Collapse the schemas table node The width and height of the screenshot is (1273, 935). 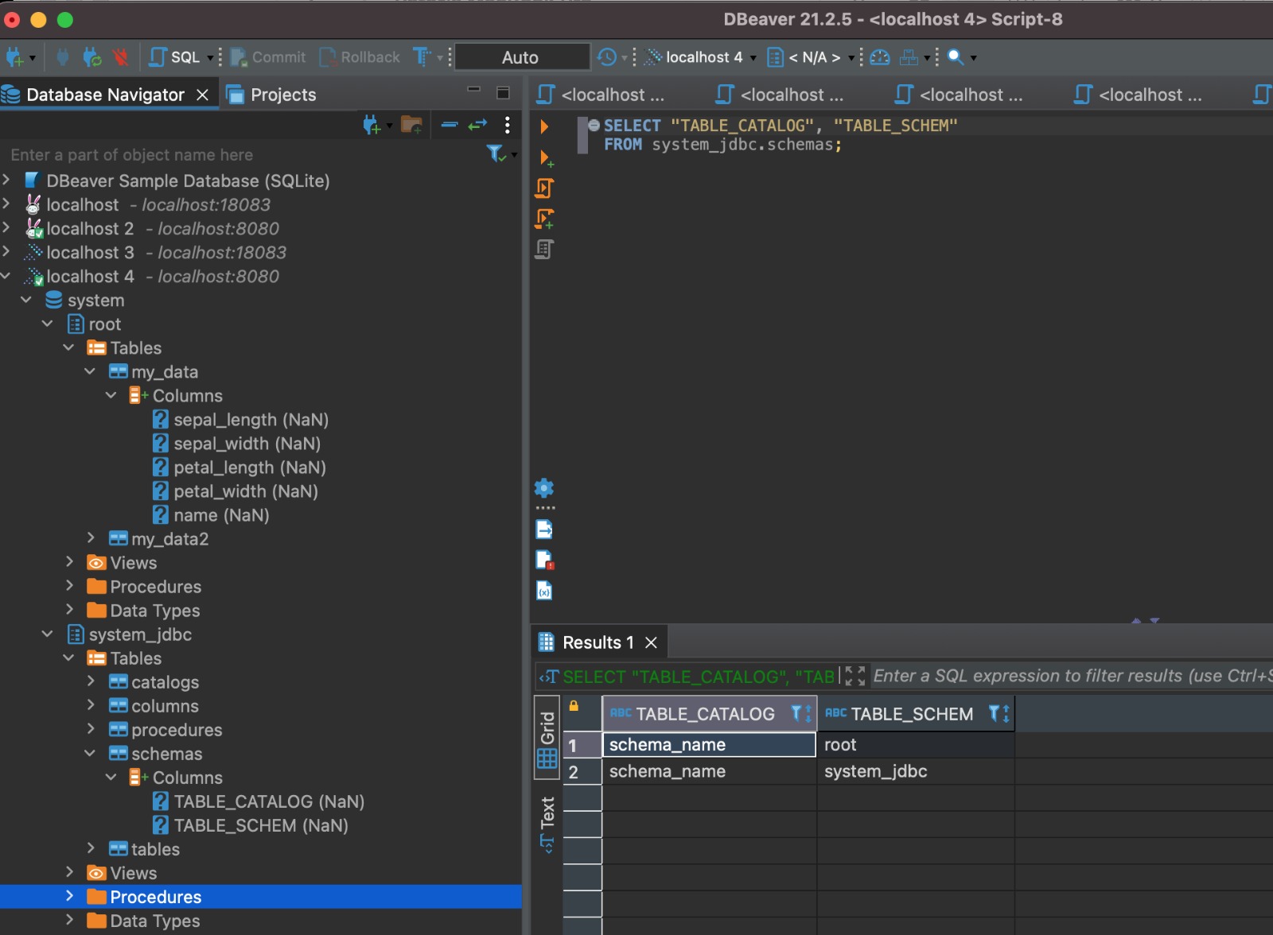tap(90, 753)
